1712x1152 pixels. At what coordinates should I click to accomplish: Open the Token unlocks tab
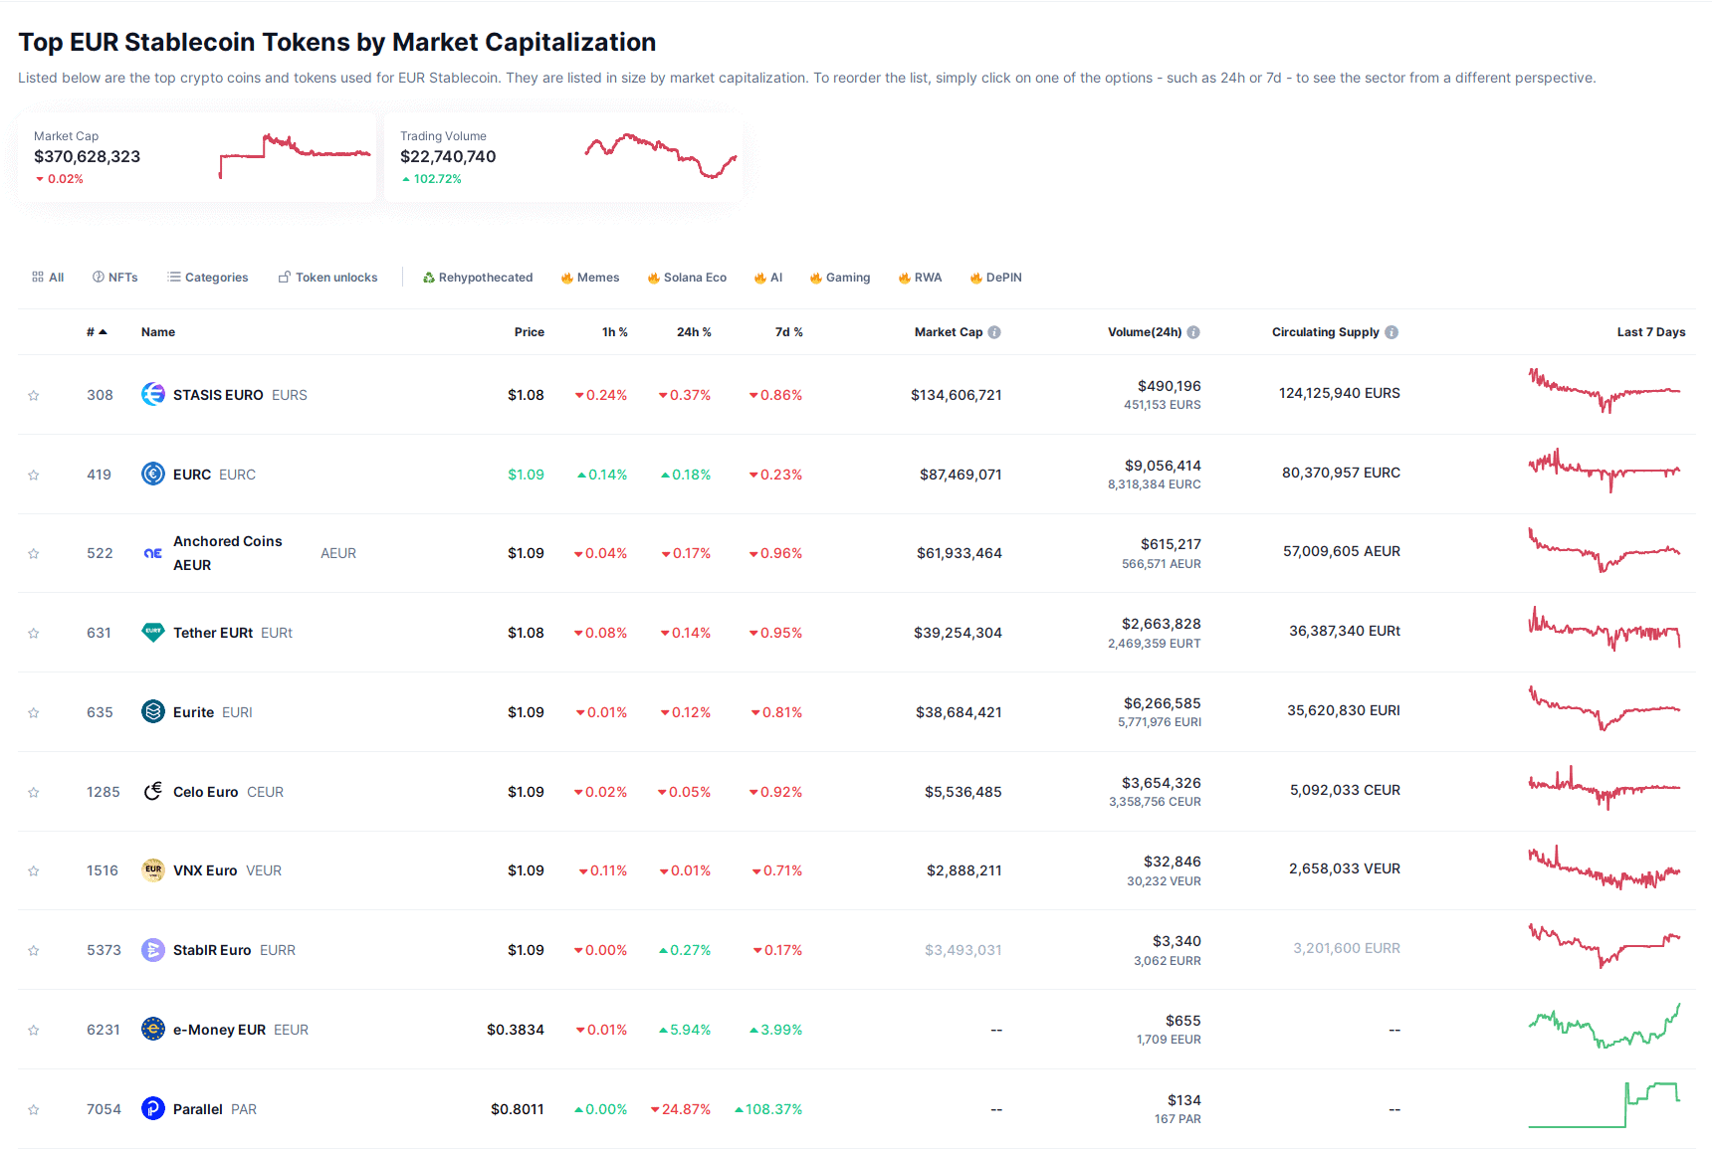[328, 278]
